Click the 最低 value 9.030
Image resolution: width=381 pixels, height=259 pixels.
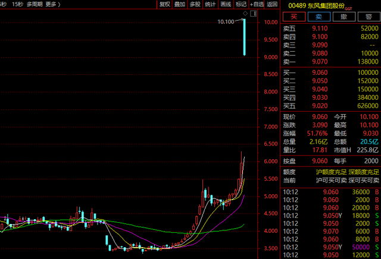point(371,134)
